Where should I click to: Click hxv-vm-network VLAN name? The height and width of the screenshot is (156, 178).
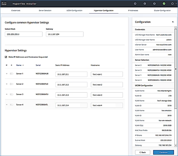[165, 121]
